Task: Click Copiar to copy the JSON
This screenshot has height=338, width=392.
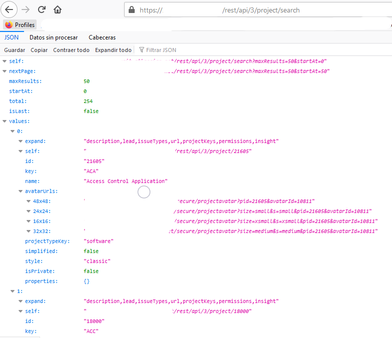Action: point(39,50)
